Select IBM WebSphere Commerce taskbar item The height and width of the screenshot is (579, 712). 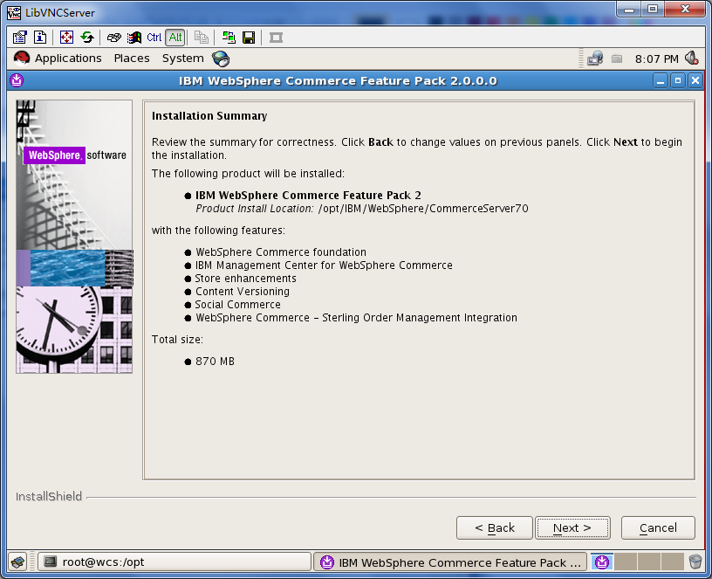(450, 562)
